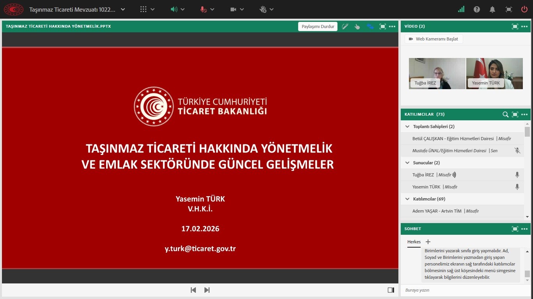
Task: Select the Herkes chat tab
Action: coord(414,242)
